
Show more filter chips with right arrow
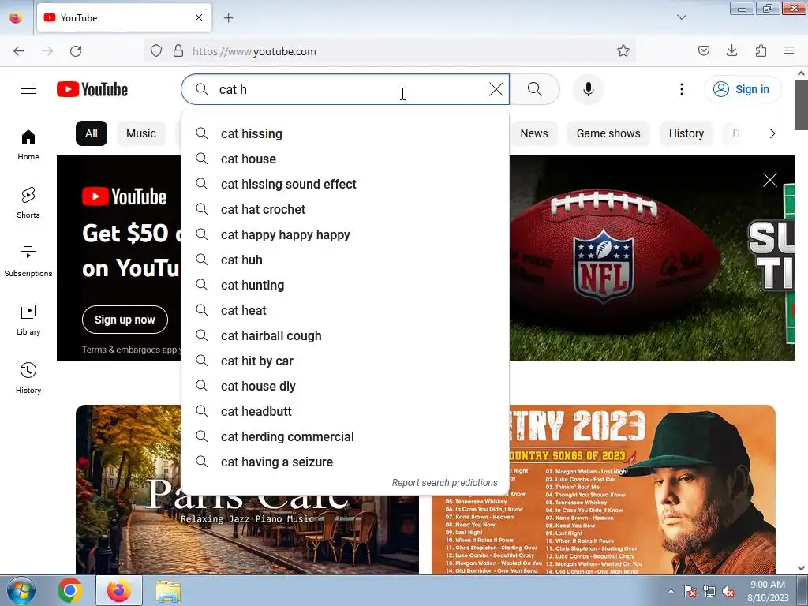coord(772,133)
